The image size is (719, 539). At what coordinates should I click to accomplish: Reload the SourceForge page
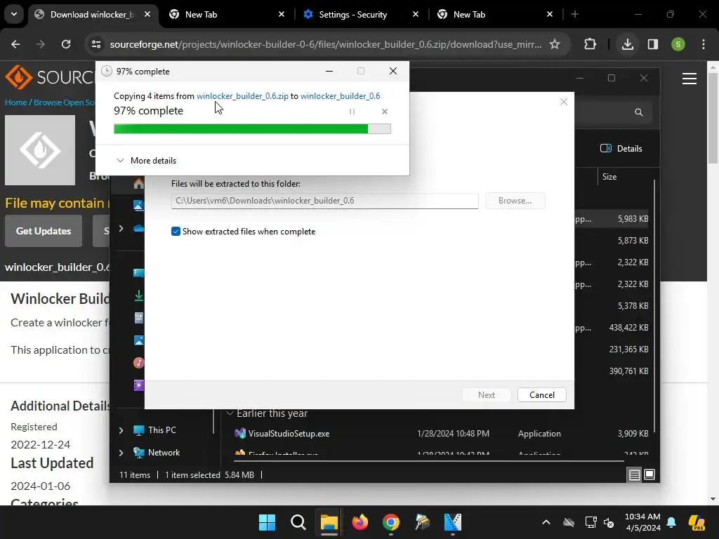tap(66, 44)
